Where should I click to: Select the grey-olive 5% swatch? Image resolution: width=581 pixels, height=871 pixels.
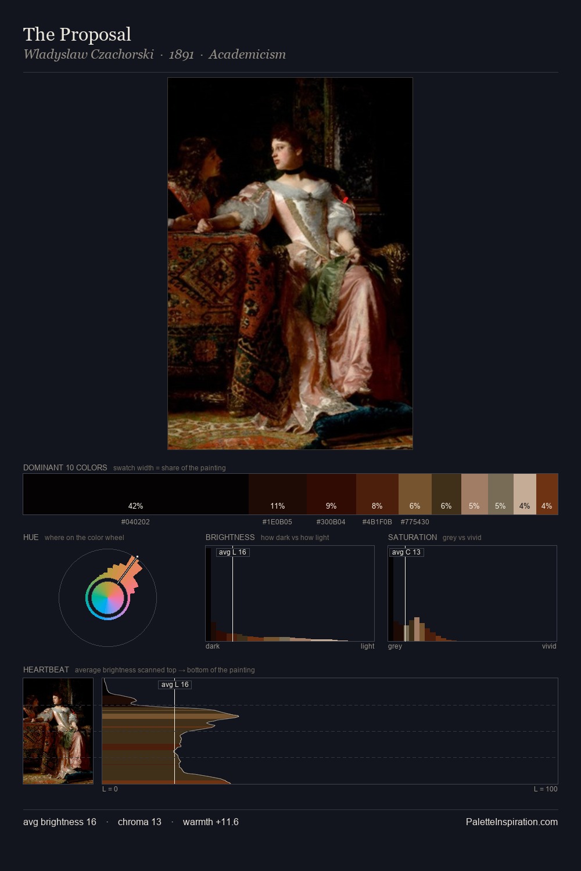click(501, 494)
